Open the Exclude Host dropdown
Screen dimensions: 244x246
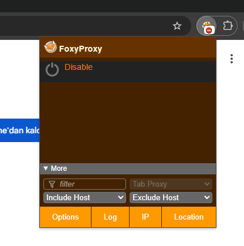click(171, 197)
